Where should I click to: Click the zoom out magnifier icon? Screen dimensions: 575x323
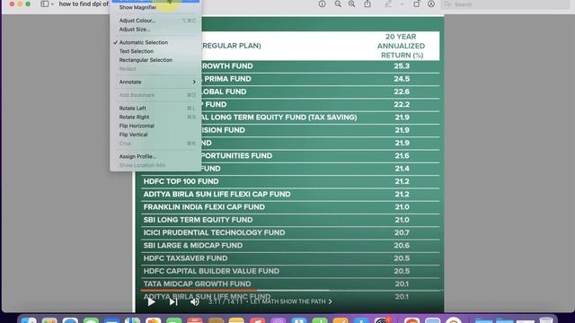coord(338,4)
